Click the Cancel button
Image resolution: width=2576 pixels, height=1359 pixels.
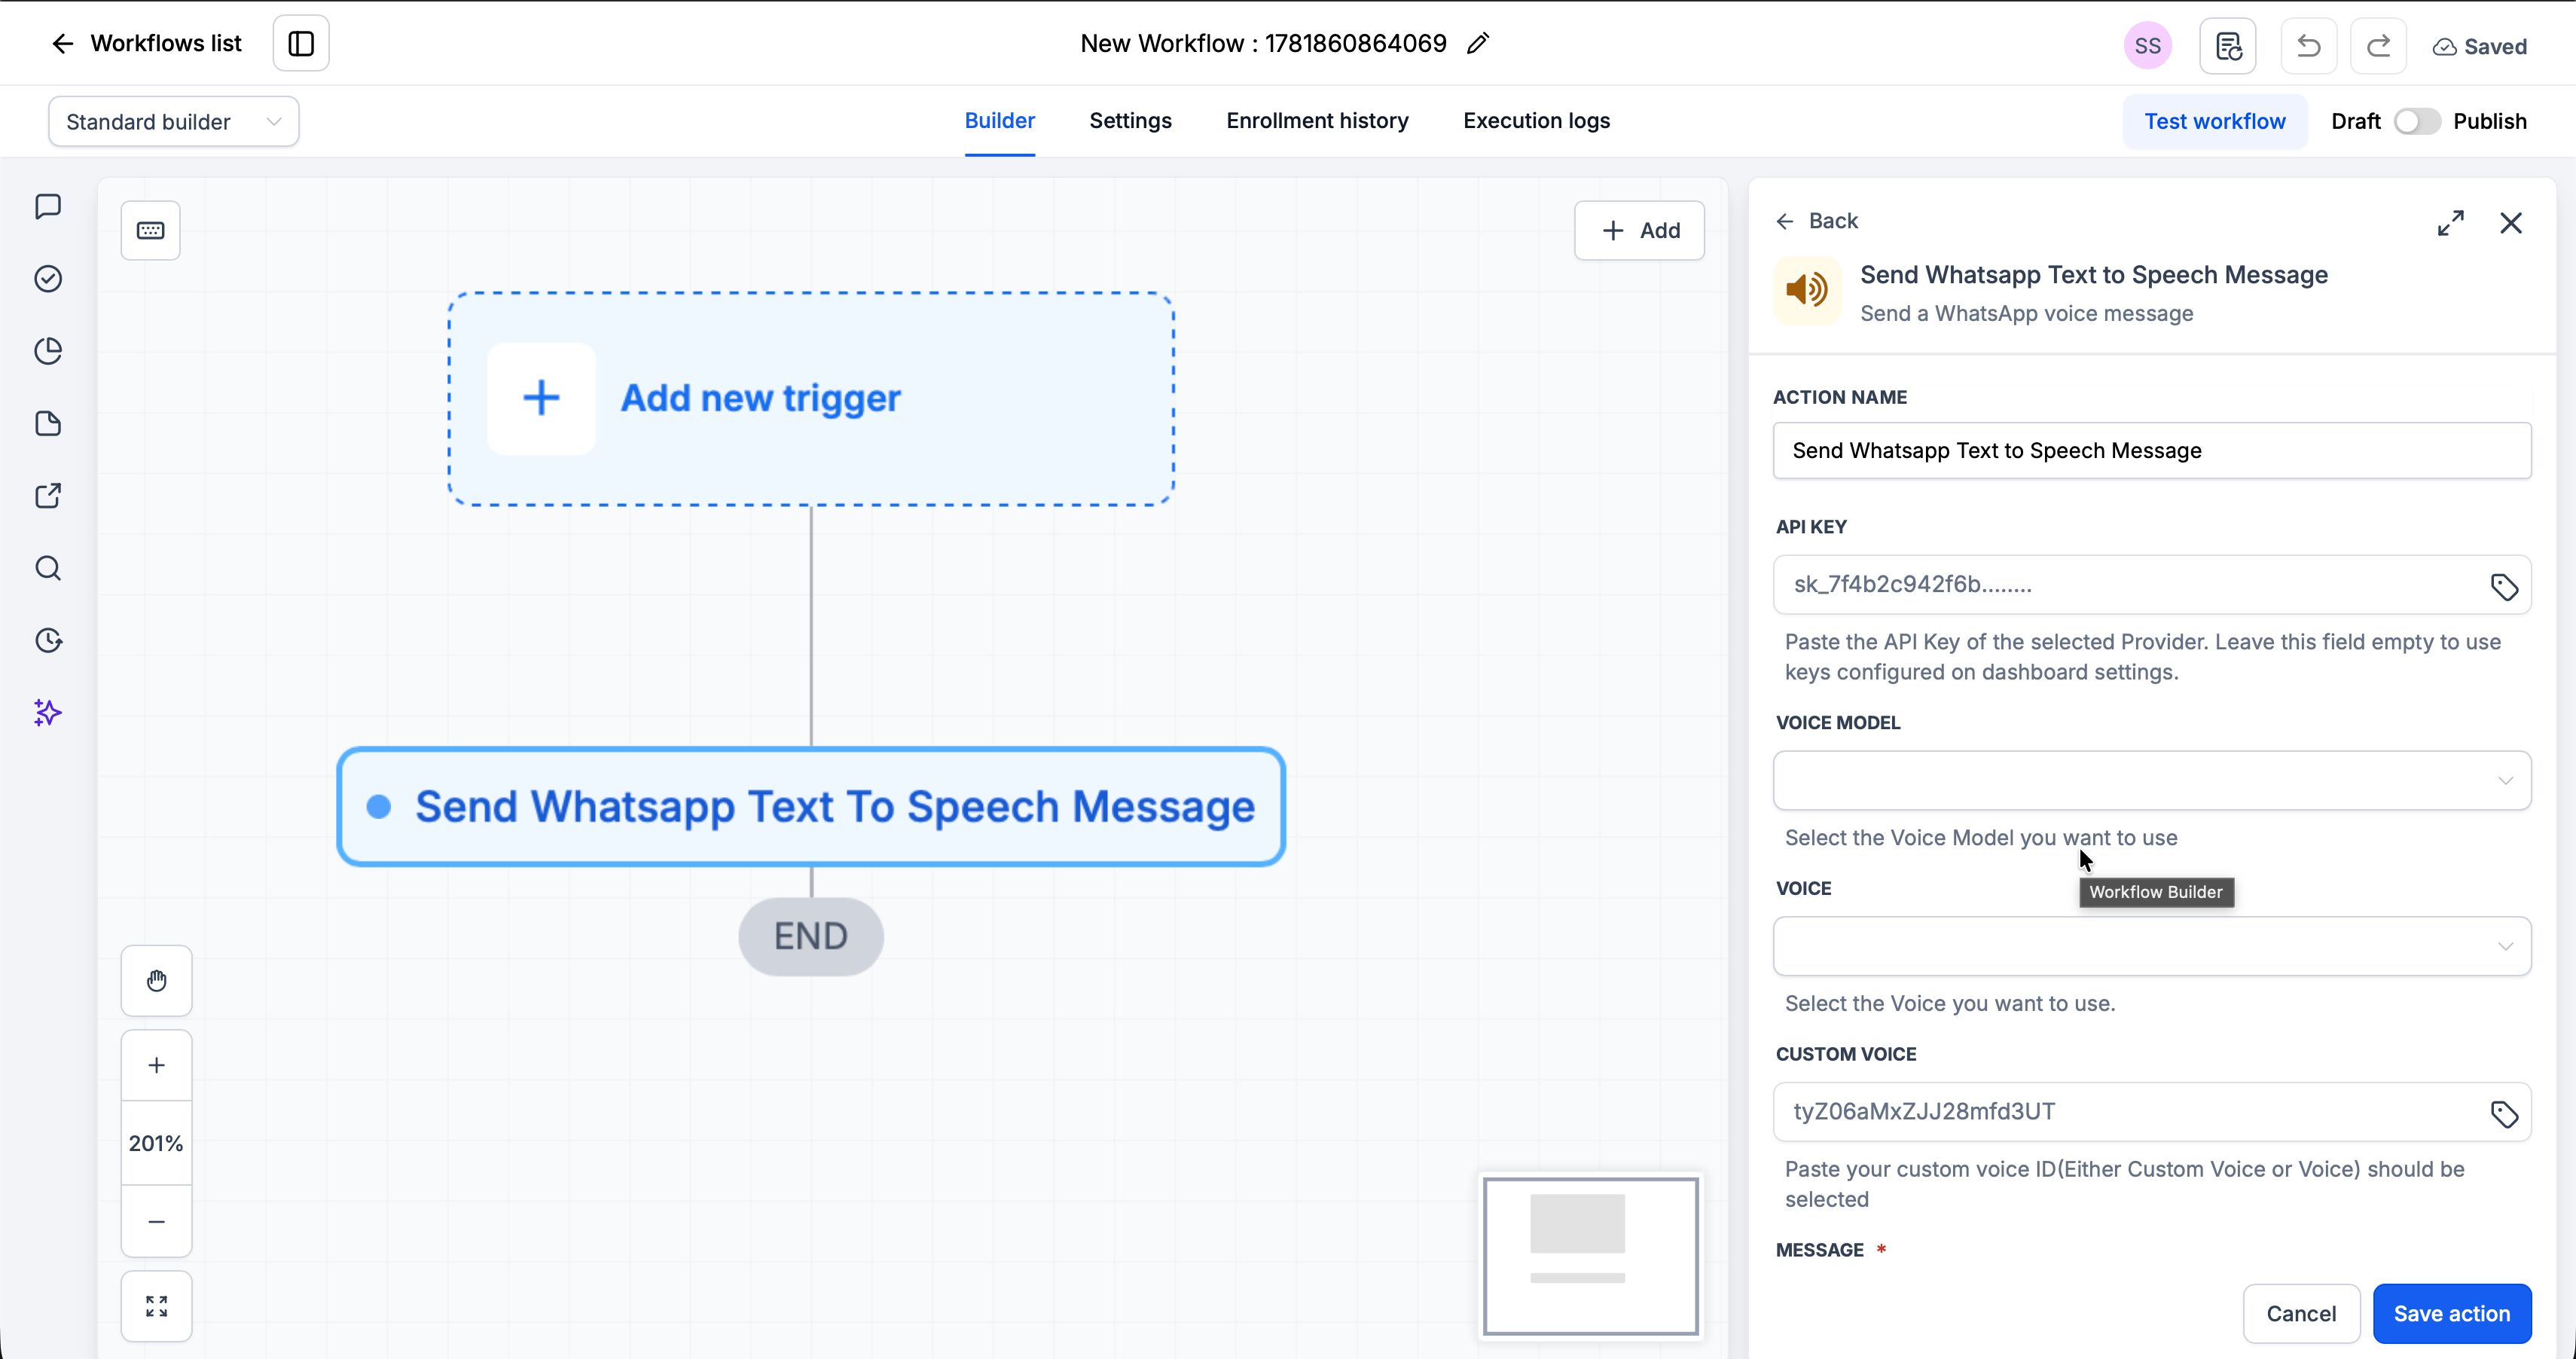(2301, 1314)
